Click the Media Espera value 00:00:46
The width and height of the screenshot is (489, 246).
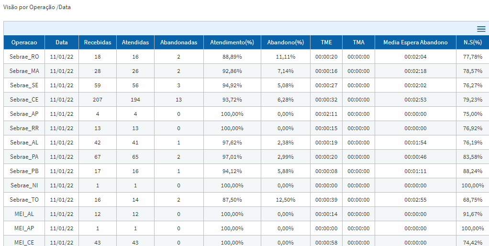[415, 157]
